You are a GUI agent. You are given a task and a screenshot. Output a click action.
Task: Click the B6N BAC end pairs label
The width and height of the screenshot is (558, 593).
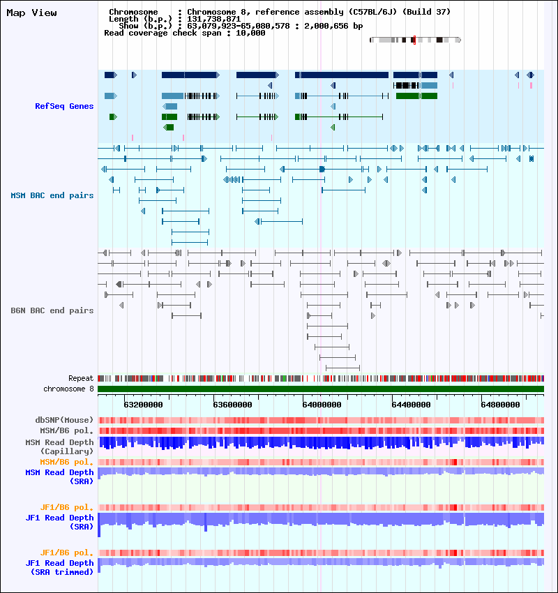point(52,310)
